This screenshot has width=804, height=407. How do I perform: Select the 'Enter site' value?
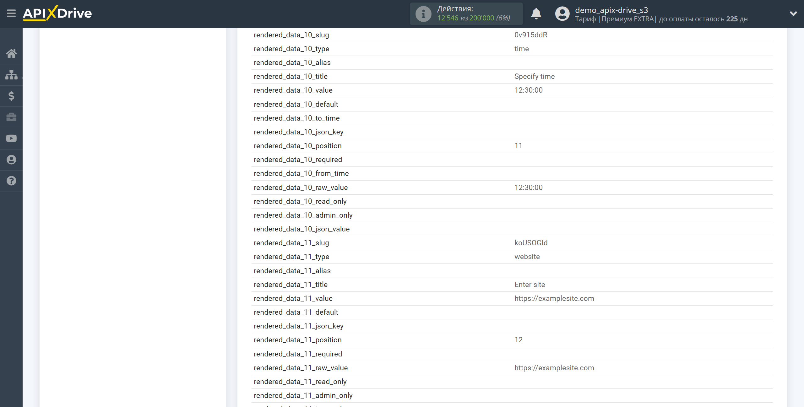tap(530, 285)
